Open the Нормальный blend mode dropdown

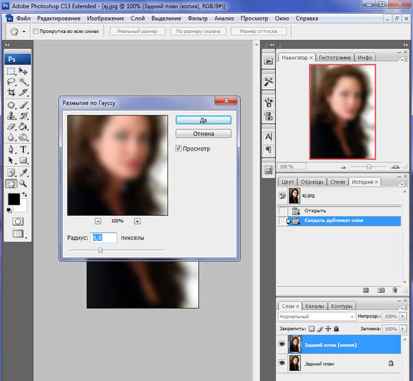[316, 317]
